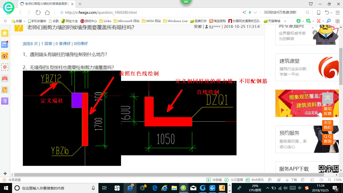
Task: Click 热点资讯 in the status bar
Action: (255, 180)
